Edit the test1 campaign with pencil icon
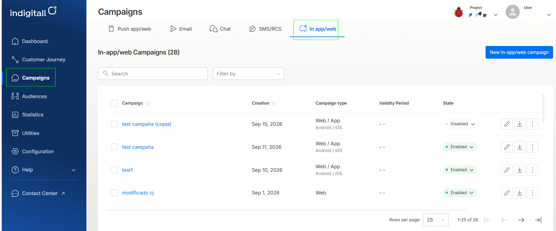 tap(507, 170)
